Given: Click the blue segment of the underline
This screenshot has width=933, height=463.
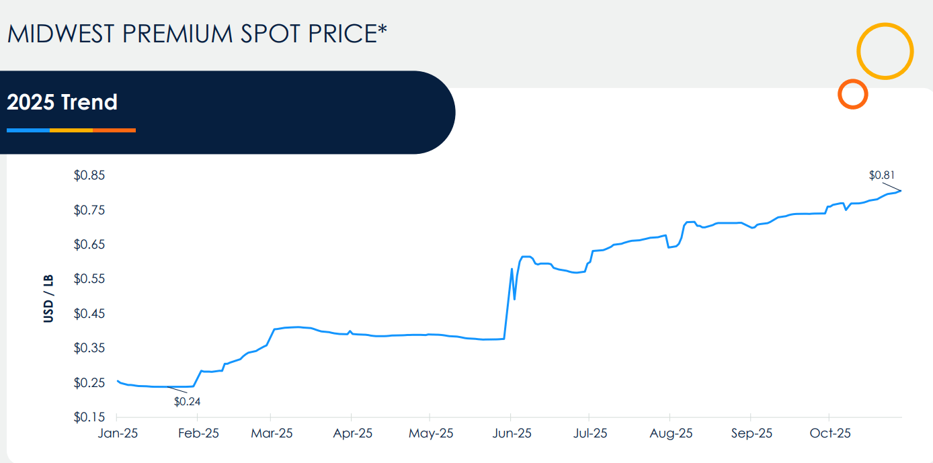Looking at the screenshot, I should coord(28,130).
